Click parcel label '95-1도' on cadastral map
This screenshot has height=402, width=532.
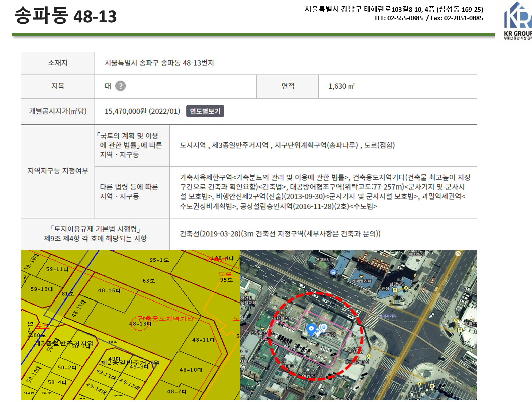tap(159, 260)
